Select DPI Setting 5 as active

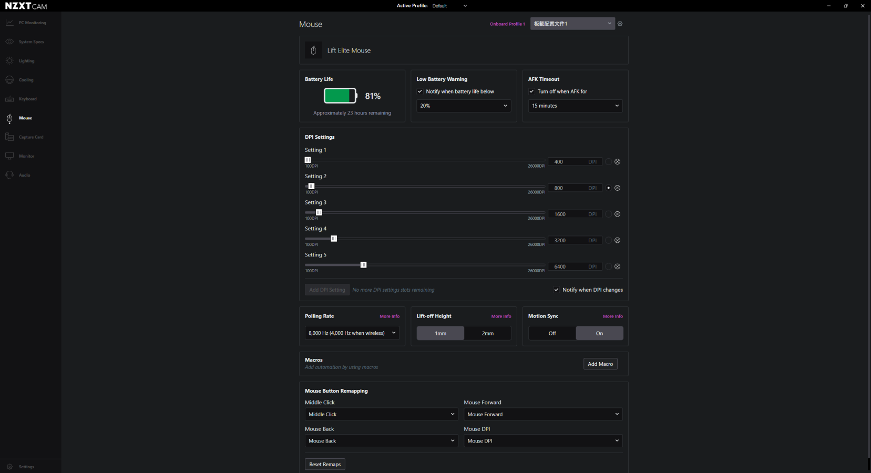(x=609, y=266)
